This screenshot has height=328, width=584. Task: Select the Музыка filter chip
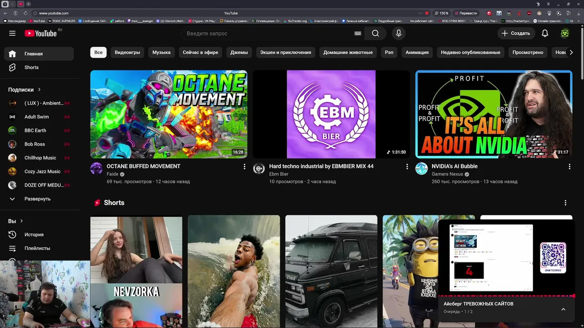pyautogui.click(x=162, y=52)
